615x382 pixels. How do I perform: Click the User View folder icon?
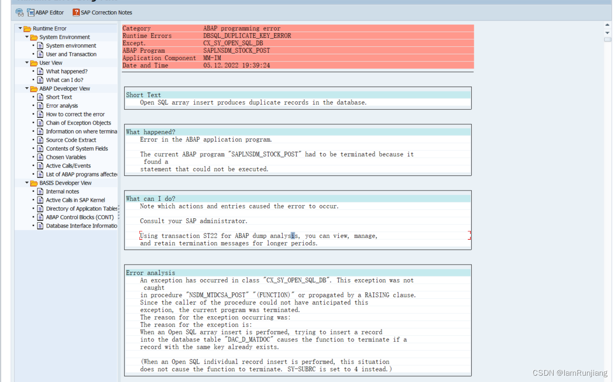click(34, 63)
